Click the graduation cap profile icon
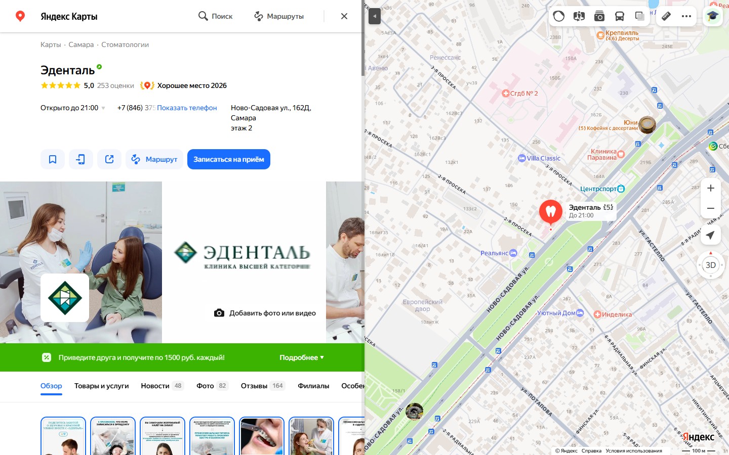The height and width of the screenshot is (455, 729). coord(713,16)
